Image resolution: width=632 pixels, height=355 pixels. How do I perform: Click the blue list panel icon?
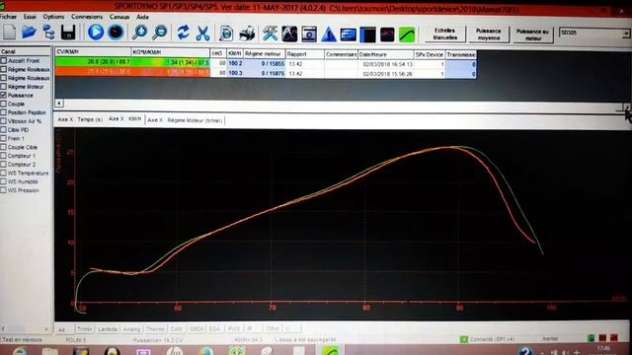(349, 35)
